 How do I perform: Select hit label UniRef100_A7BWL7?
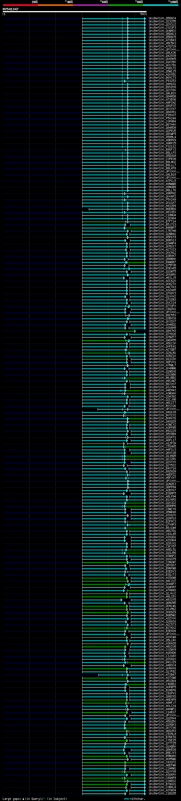pos(162,365)
